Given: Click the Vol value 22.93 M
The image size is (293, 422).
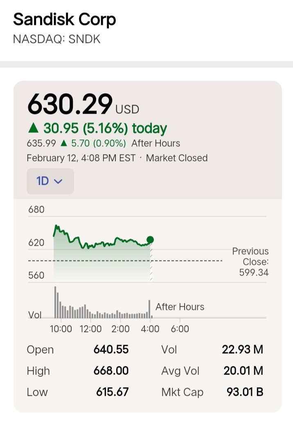Looking at the screenshot, I should (242, 350).
